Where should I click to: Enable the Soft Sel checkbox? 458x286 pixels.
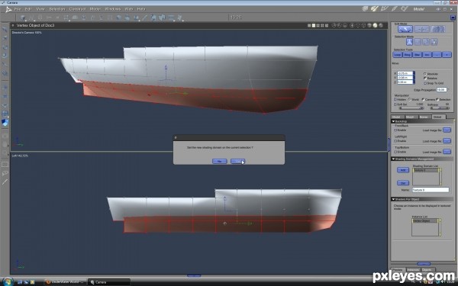(395, 104)
